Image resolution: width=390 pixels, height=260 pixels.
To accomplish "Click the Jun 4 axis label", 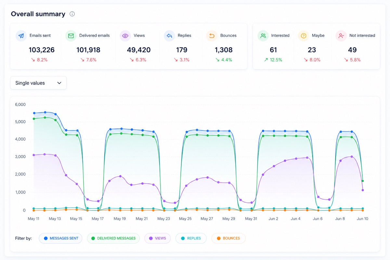I will tap(295, 219).
